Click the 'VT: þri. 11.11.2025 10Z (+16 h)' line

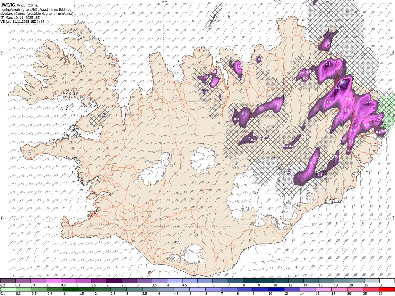25,22
